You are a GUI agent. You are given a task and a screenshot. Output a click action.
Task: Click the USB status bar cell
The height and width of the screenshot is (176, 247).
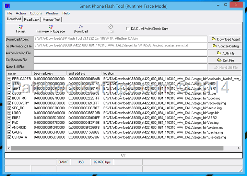pos(81,162)
